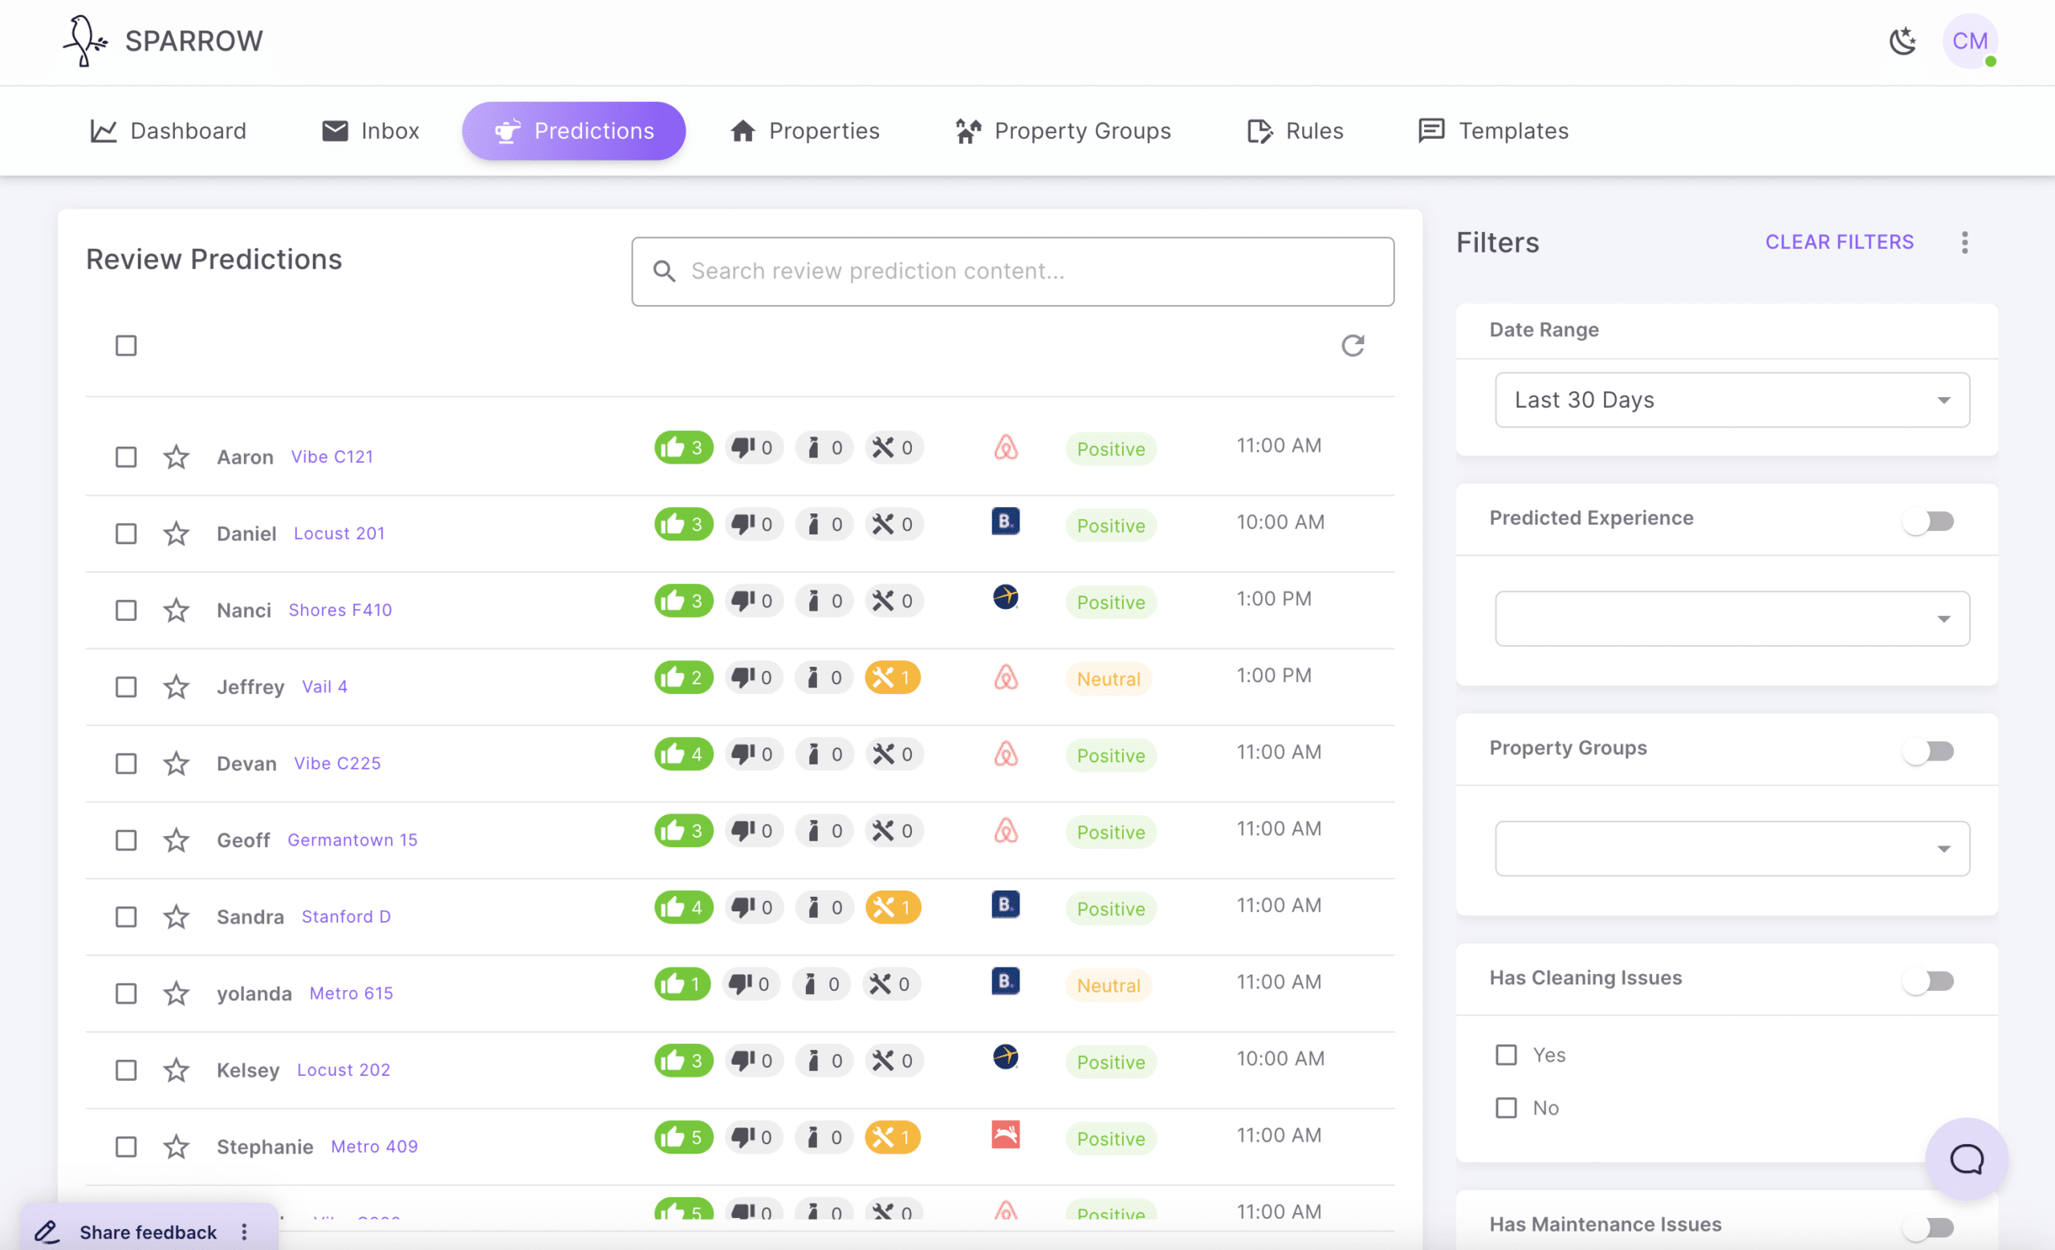Enable Has Cleaning Issues filter toggle
The width and height of the screenshot is (2055, 1250).
[x=1928, y=982]
